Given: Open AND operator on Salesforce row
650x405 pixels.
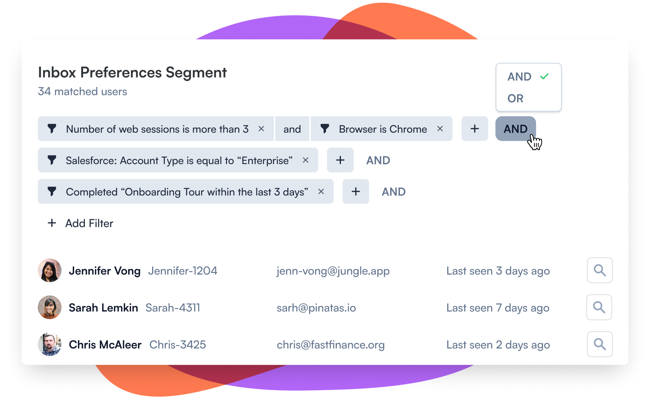Looking at the screenshot, I should point(378,160).
